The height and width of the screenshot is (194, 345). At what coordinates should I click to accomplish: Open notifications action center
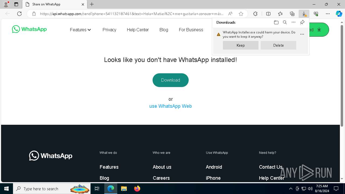pos(336,189)
